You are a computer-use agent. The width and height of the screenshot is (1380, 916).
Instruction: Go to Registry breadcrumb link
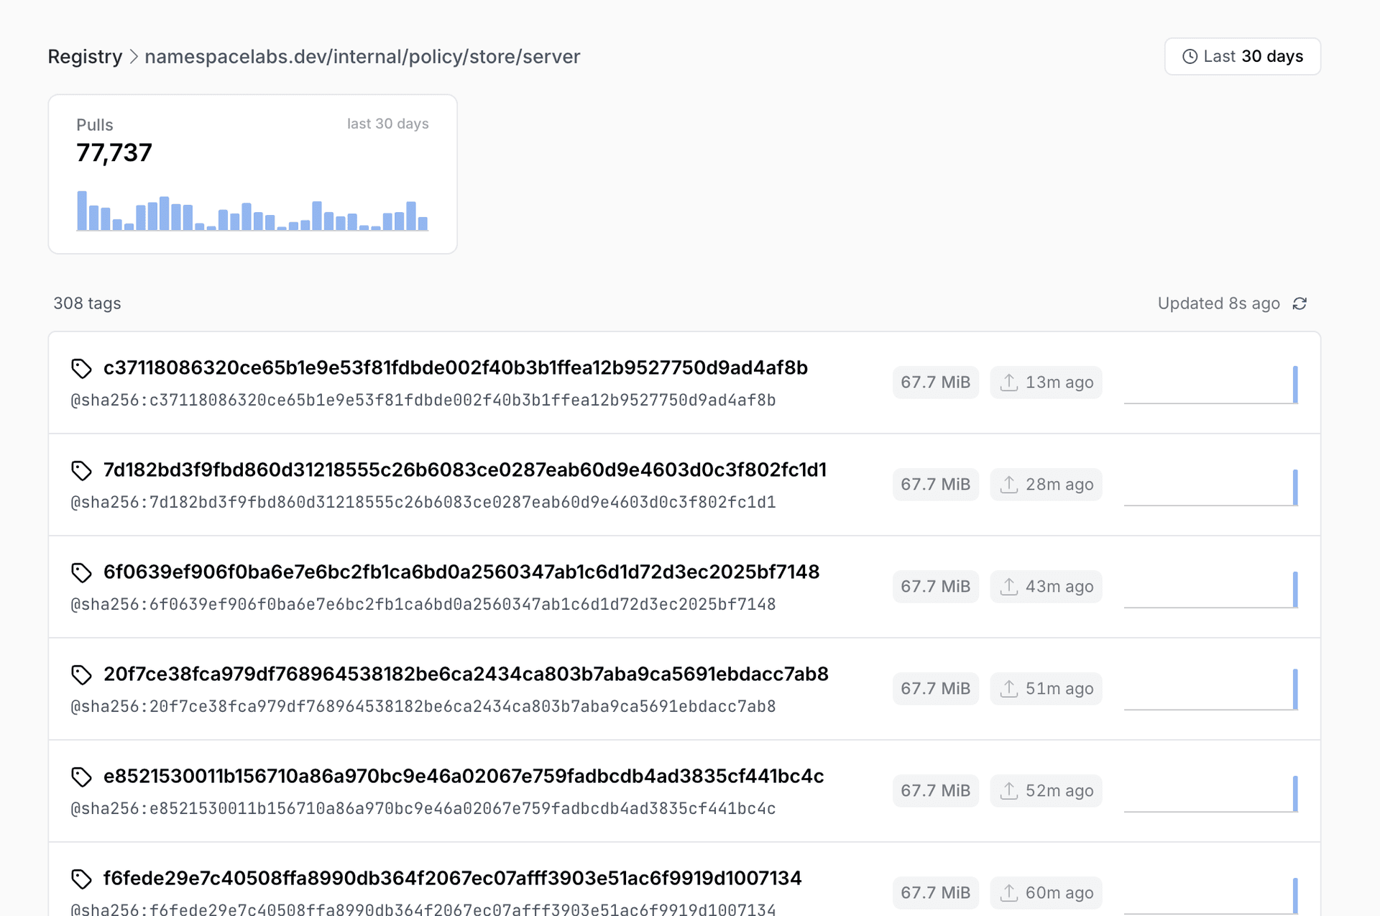(x=85, y=56)
